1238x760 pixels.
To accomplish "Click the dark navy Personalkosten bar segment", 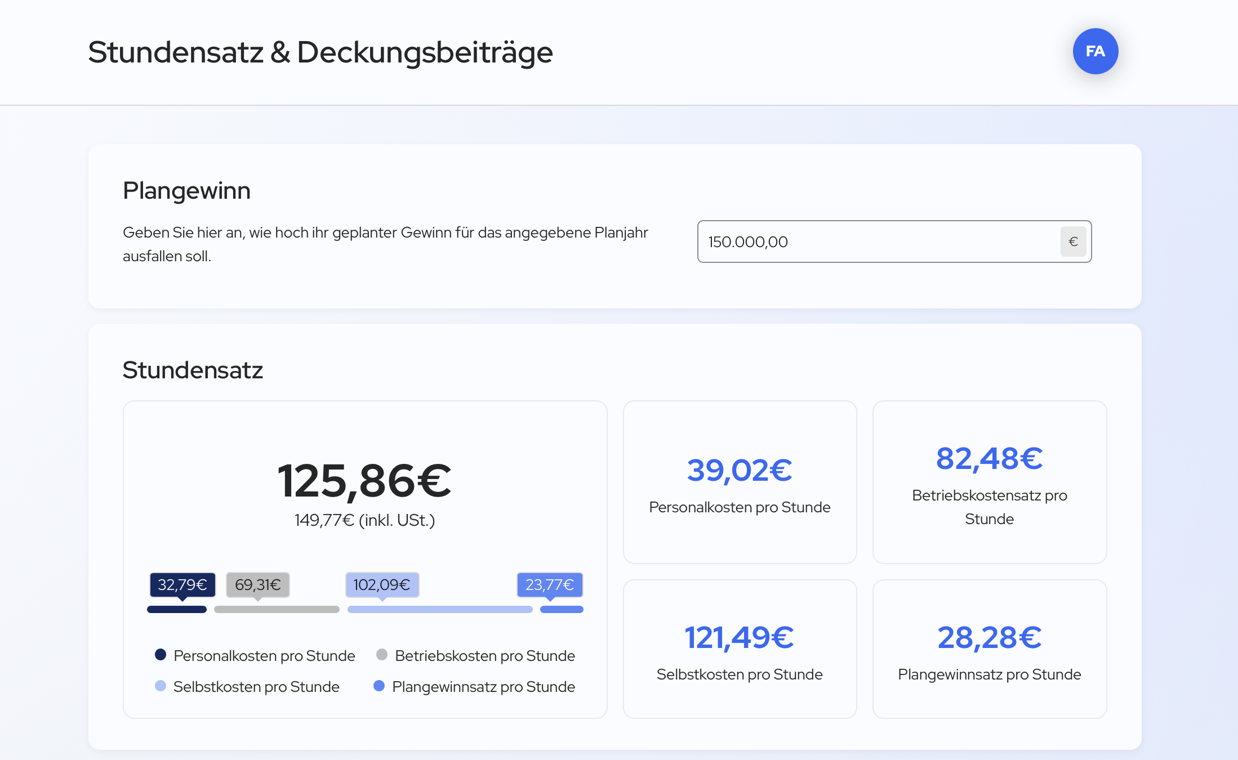I will click(176, 609).
